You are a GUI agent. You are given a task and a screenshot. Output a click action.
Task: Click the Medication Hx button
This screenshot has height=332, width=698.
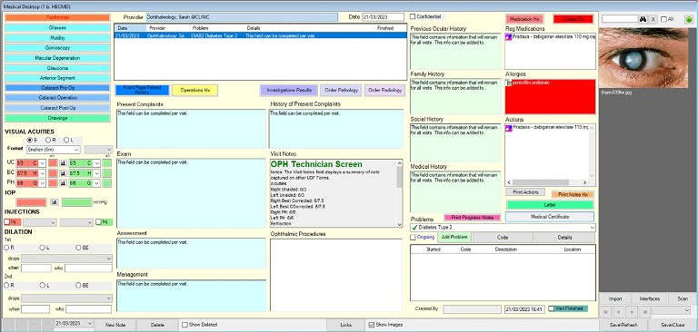[524, 19]
